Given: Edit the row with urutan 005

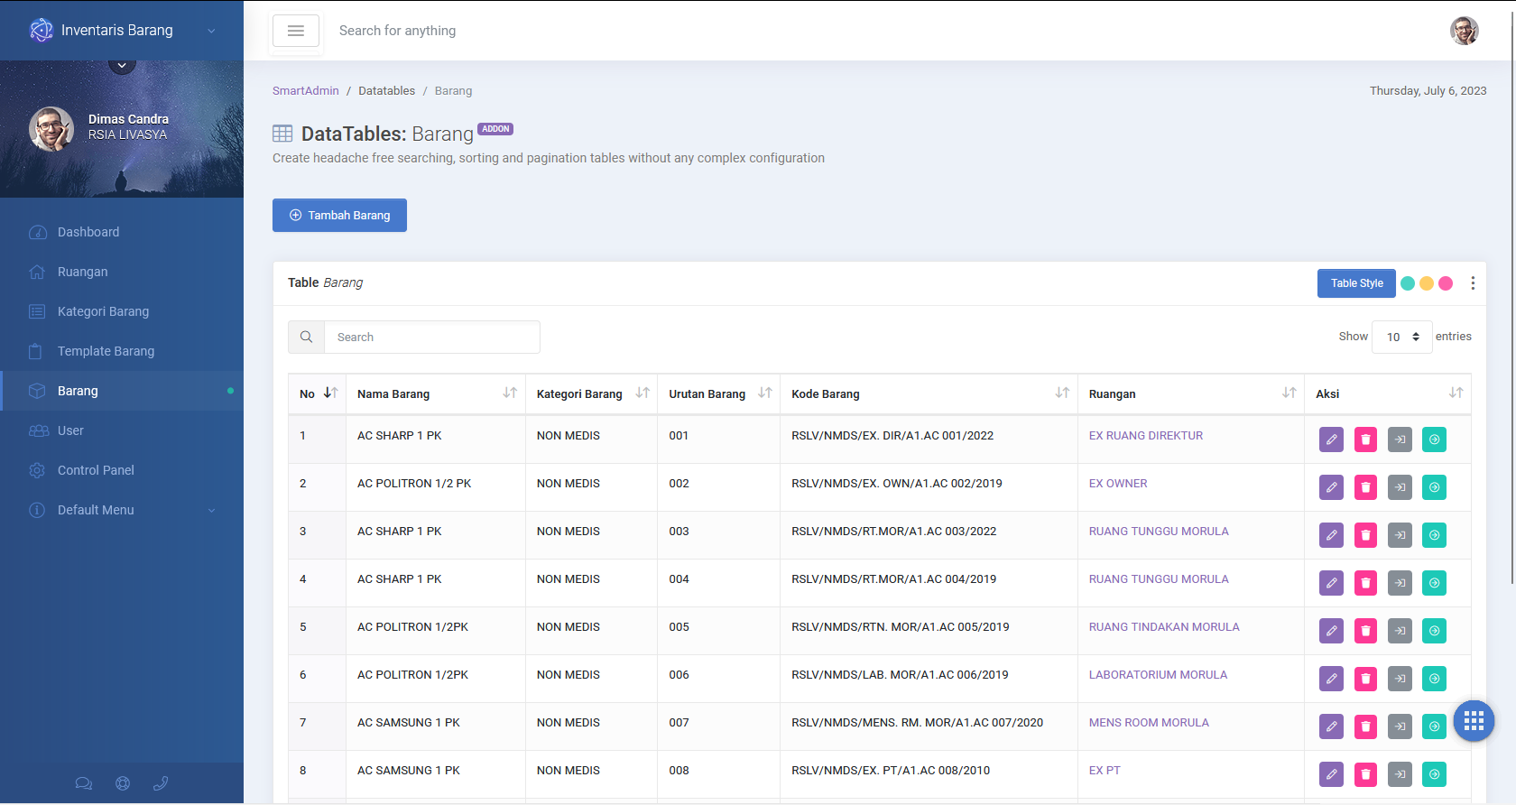Looking at the screenshot, I should (x=1331, y=631).
